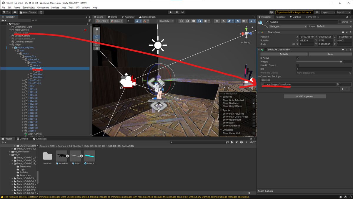Toggle Show NavMesh checkbox

(x=254, y=103)
